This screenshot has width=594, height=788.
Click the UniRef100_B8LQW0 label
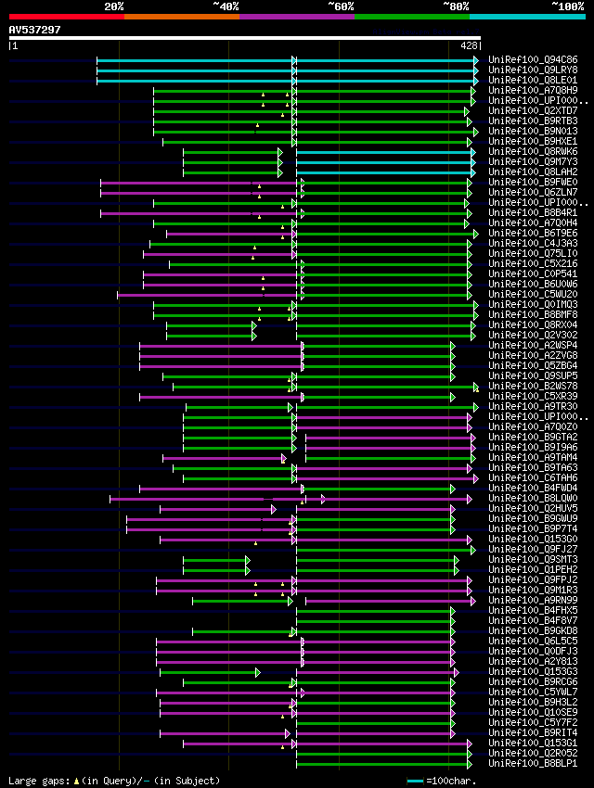point(533,499)
